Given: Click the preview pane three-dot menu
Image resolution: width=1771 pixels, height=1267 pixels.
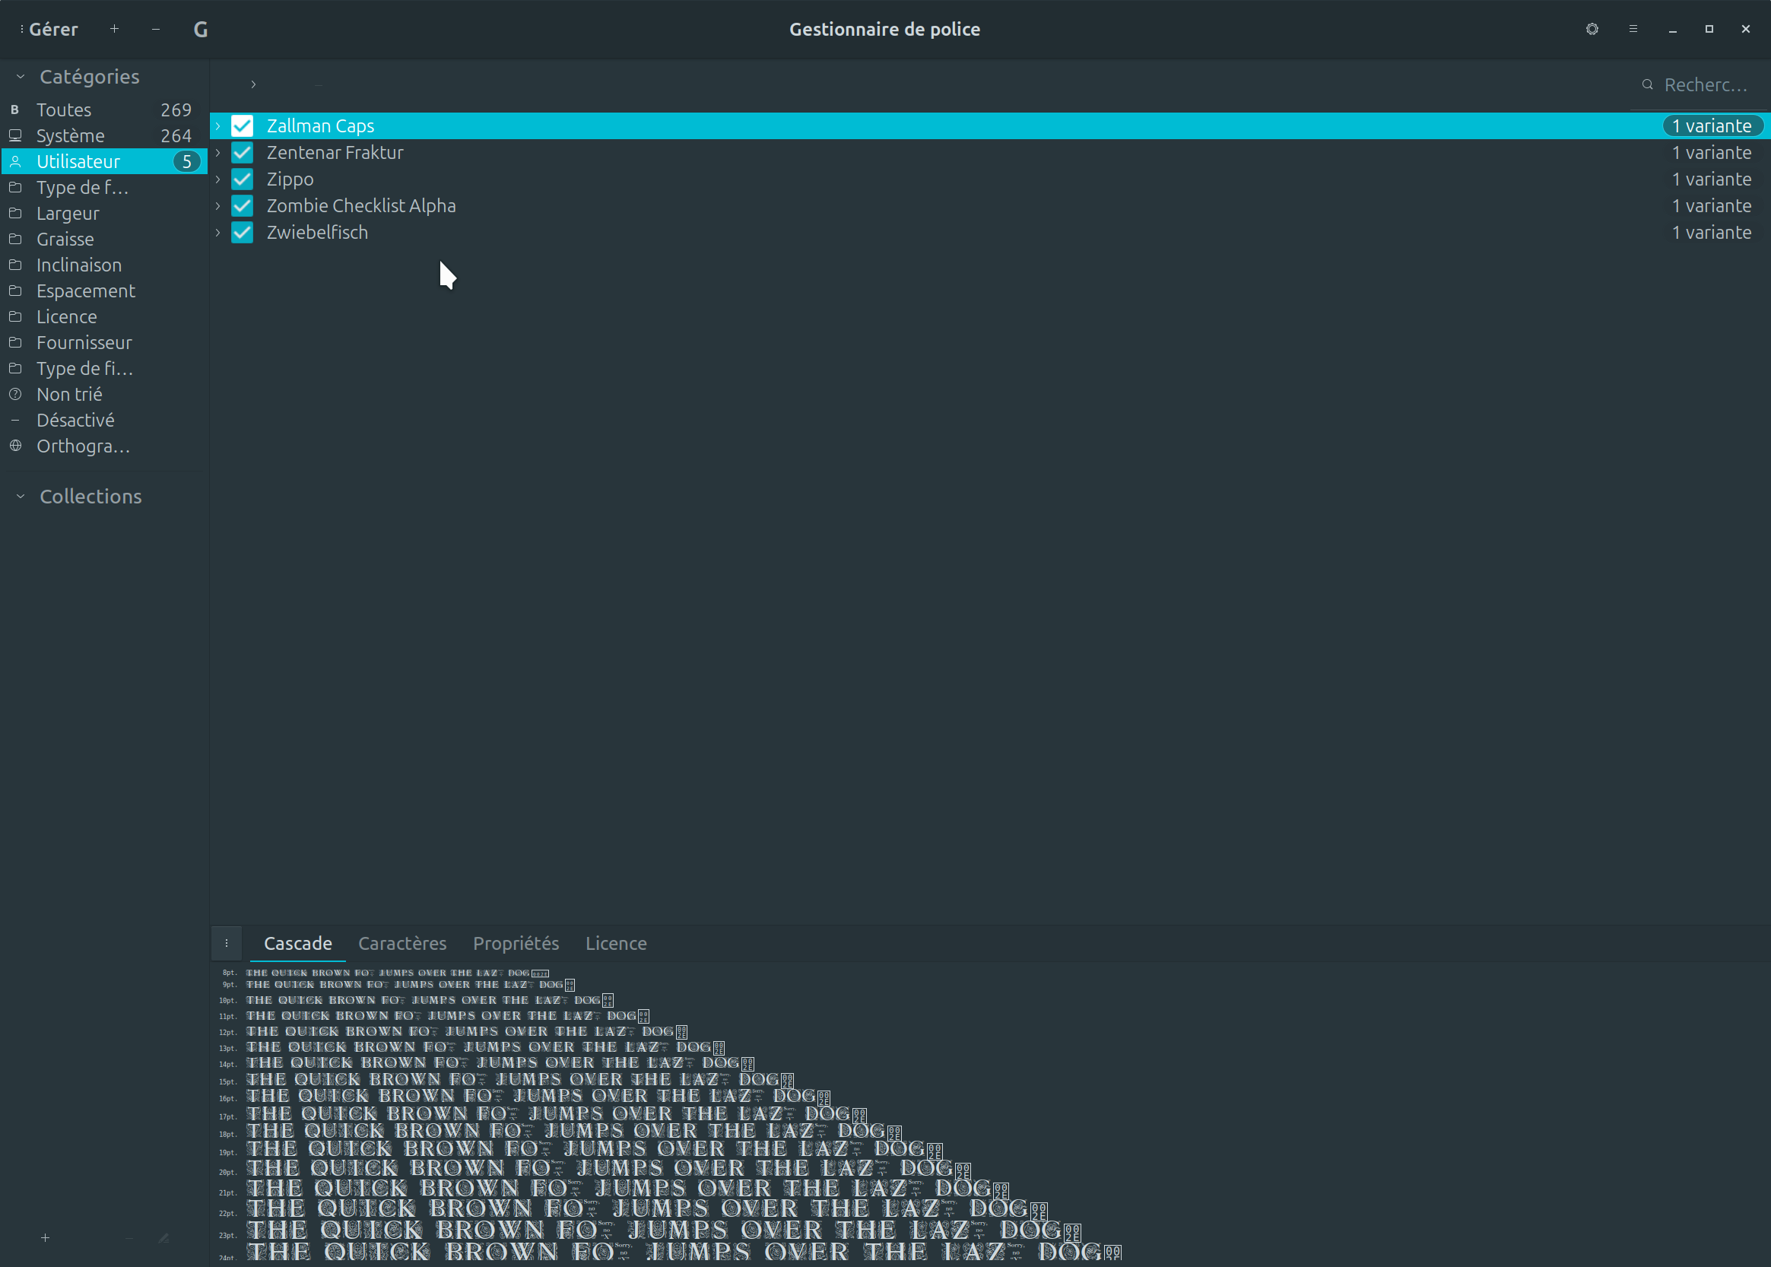Looking at the screenshot, I should (x=227, y=943).
